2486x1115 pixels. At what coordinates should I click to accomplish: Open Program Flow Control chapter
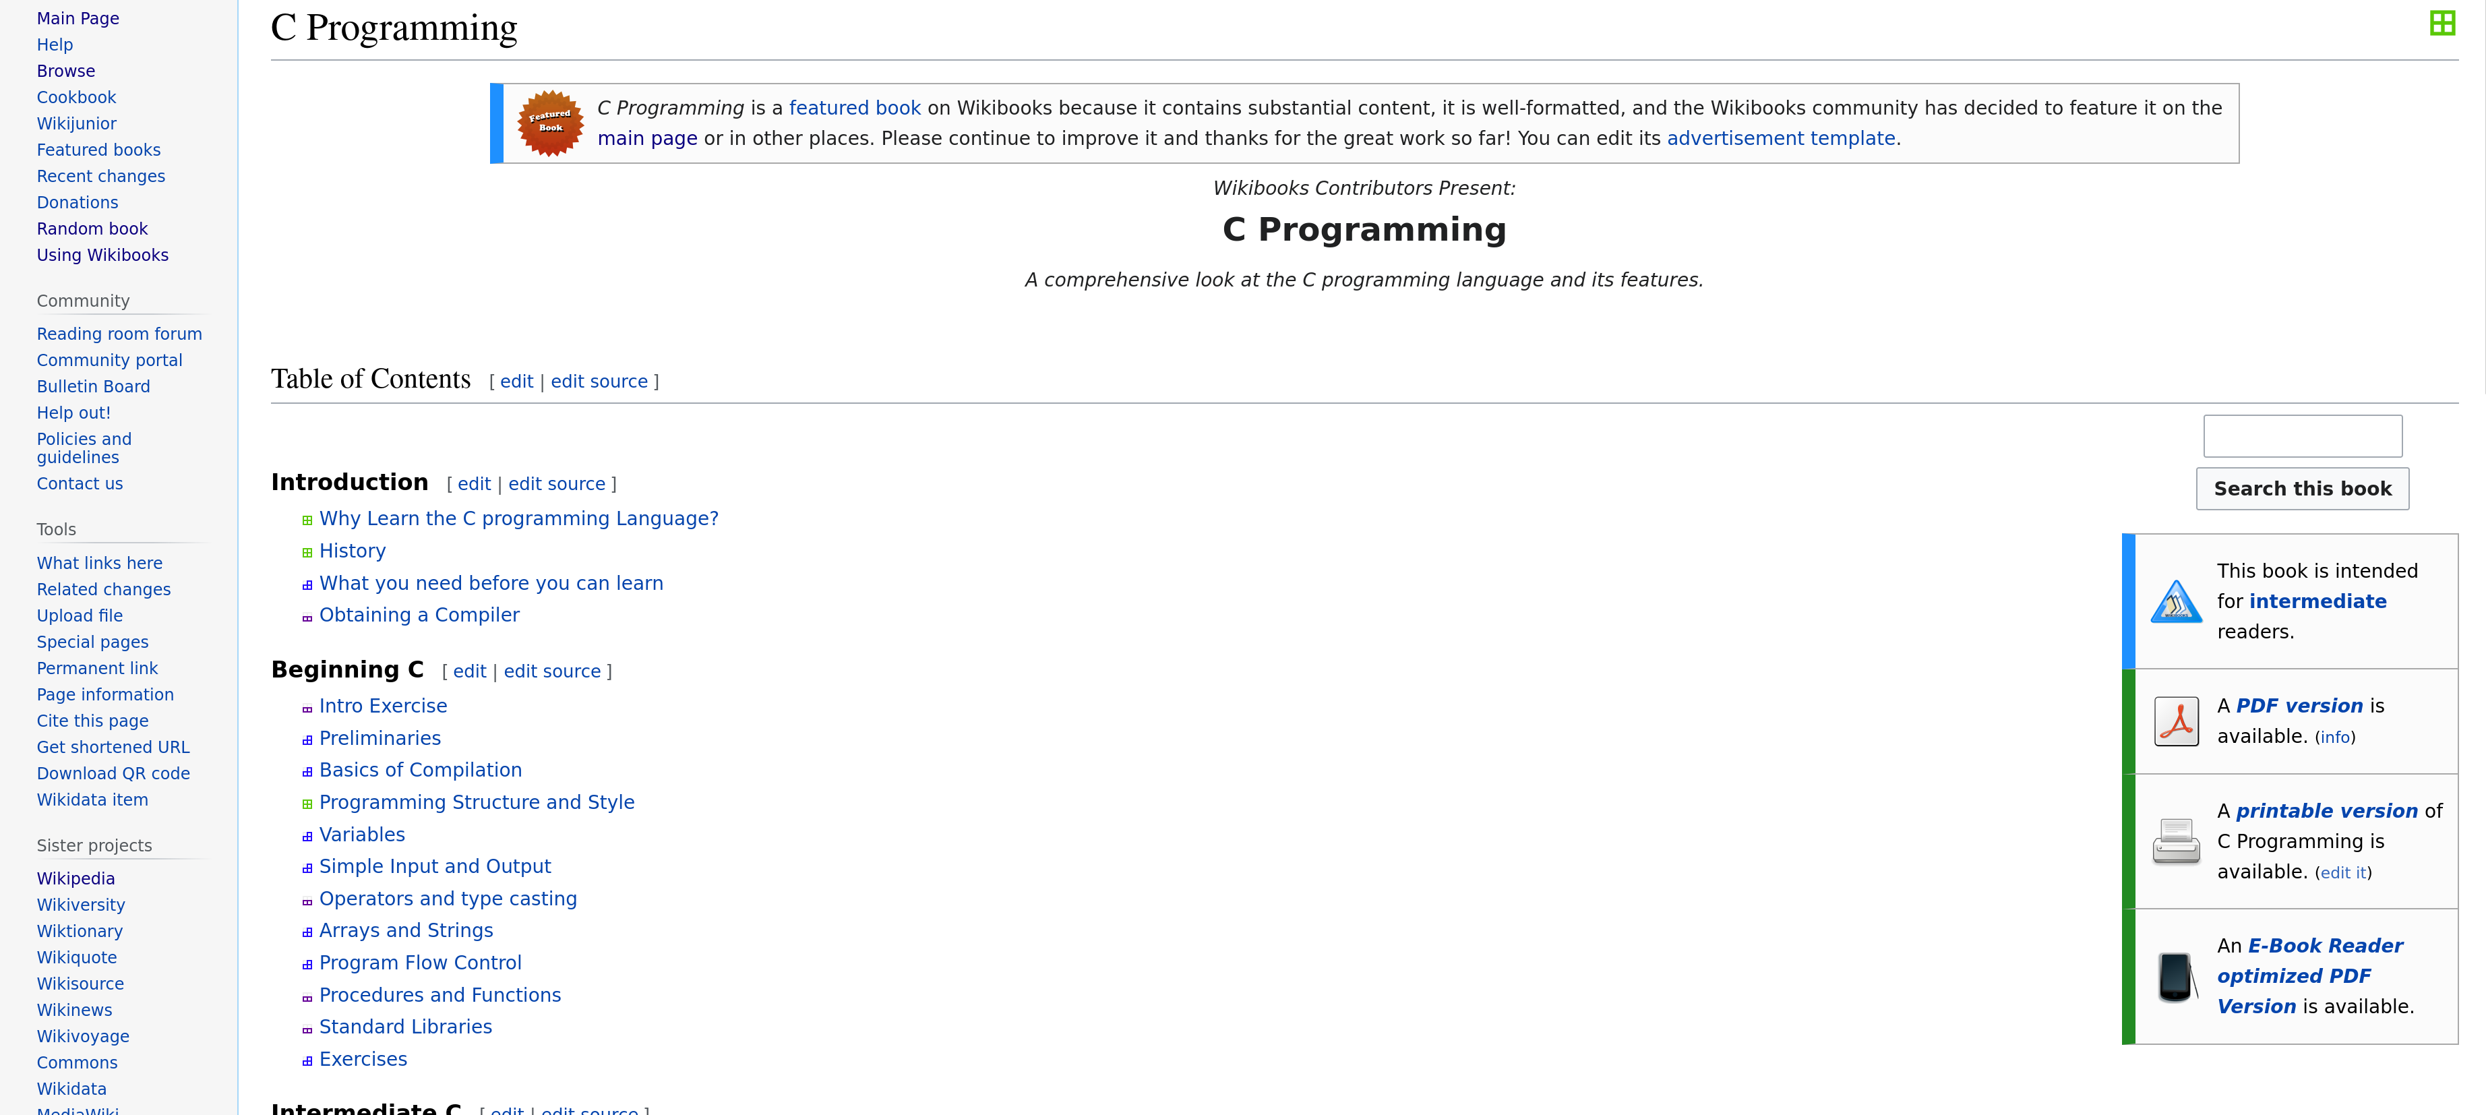tap(420, 963)
